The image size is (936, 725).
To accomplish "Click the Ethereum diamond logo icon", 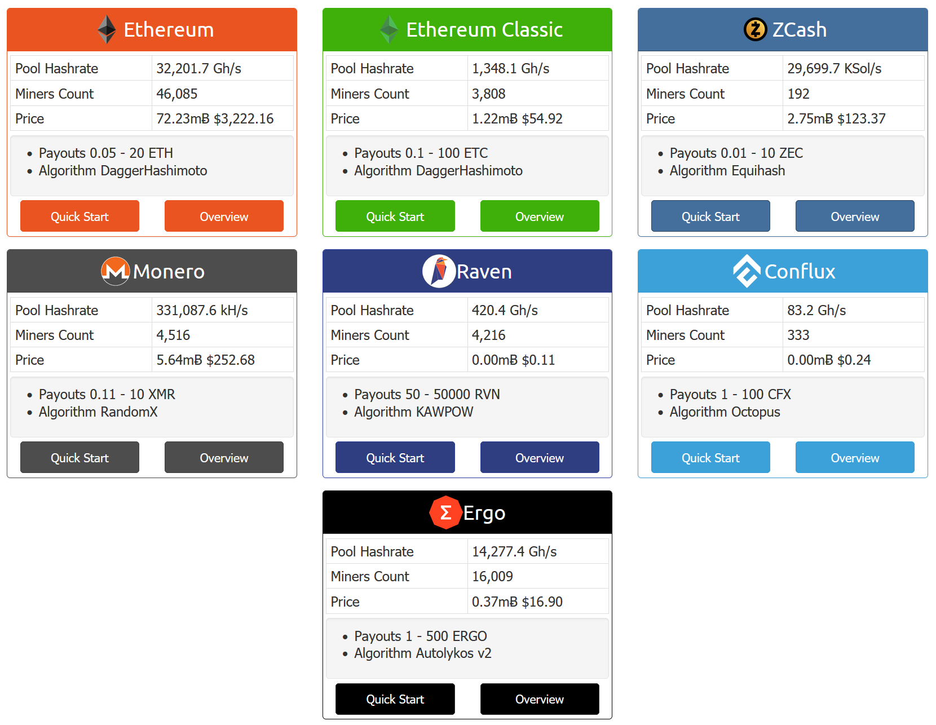I will [107, 29].
